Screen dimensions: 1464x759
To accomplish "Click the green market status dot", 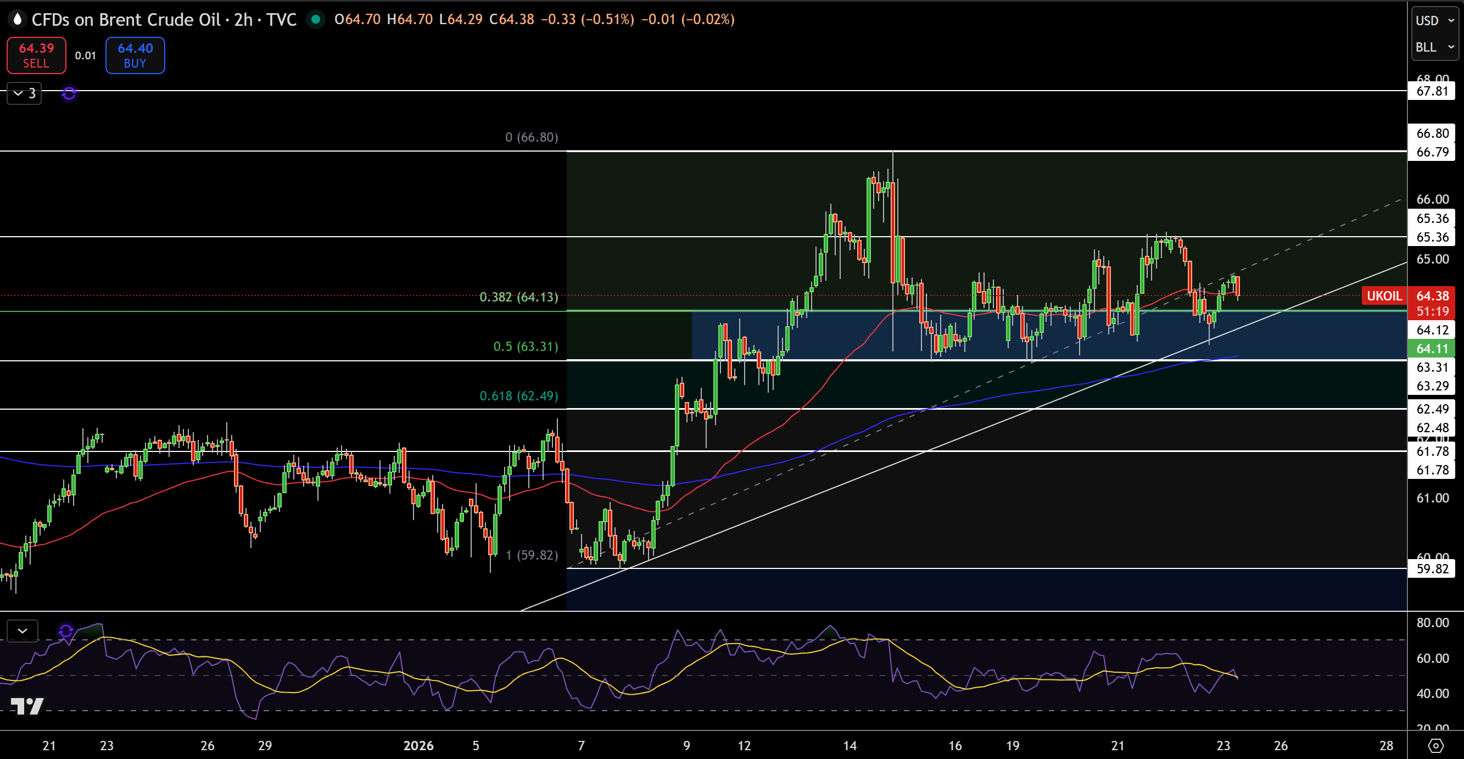I will click(315, 19).
